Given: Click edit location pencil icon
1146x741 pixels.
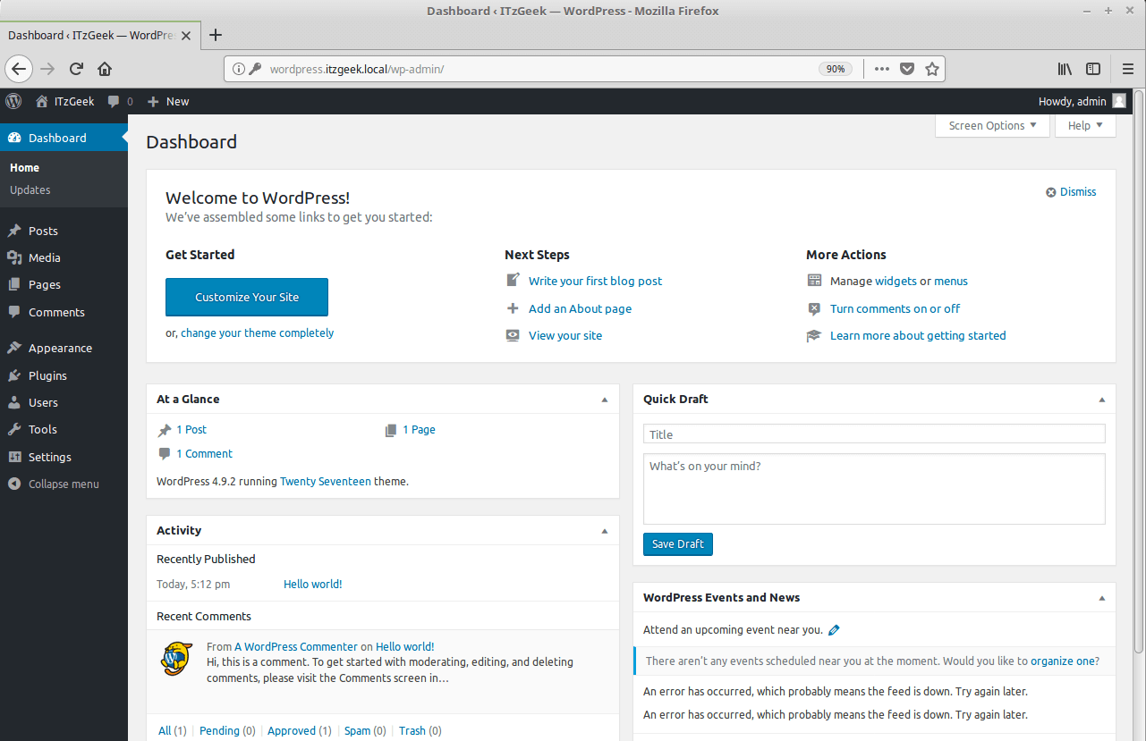Looking at the screenshot, I should 834,630.
